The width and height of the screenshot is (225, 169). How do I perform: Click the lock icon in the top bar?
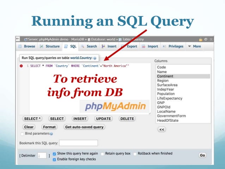click(x=201, y=39)
